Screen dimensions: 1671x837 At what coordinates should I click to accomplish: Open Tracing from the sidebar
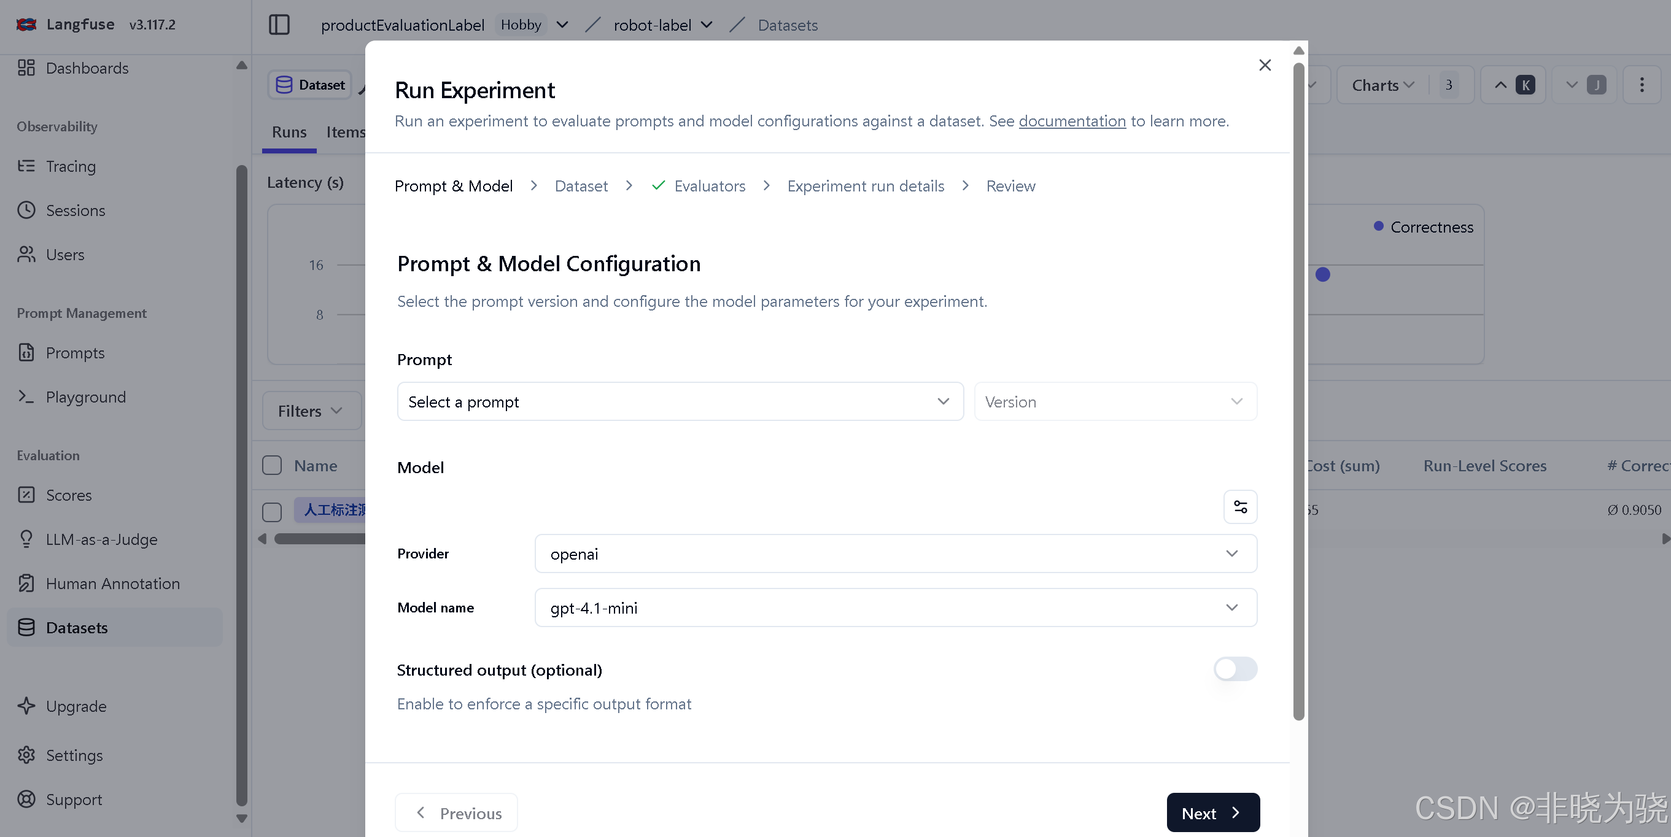click(70, 166)
